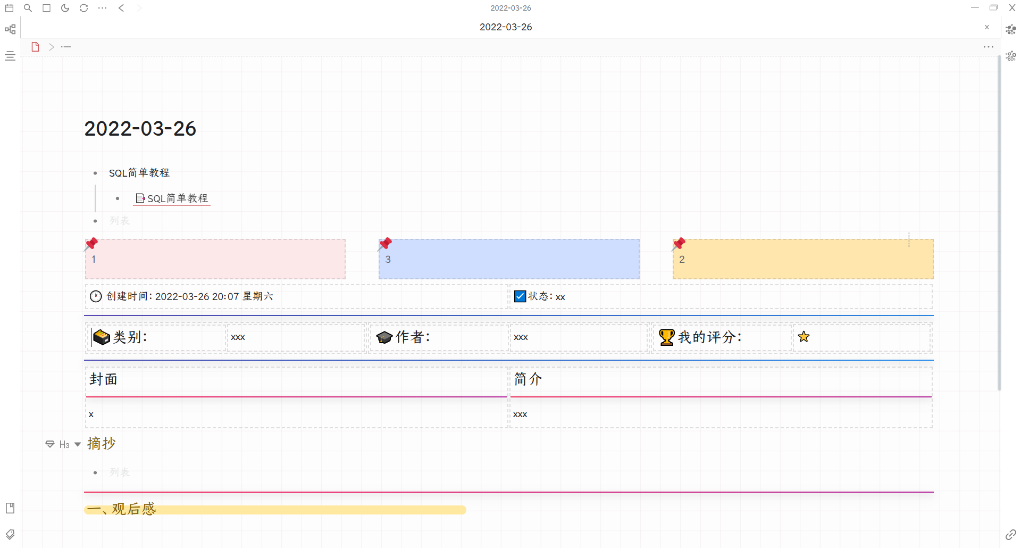
Task: Open the H3 heading level menu
Action: tap(64, 445)
